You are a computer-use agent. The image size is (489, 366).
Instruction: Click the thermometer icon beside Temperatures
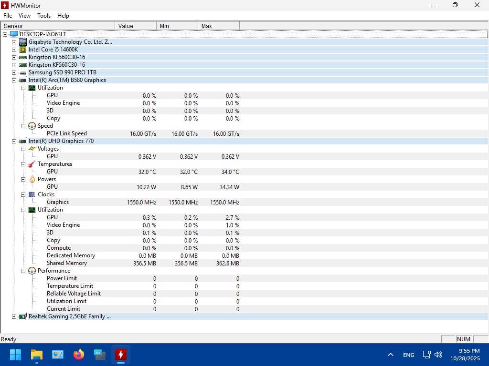tap(32, 164)
